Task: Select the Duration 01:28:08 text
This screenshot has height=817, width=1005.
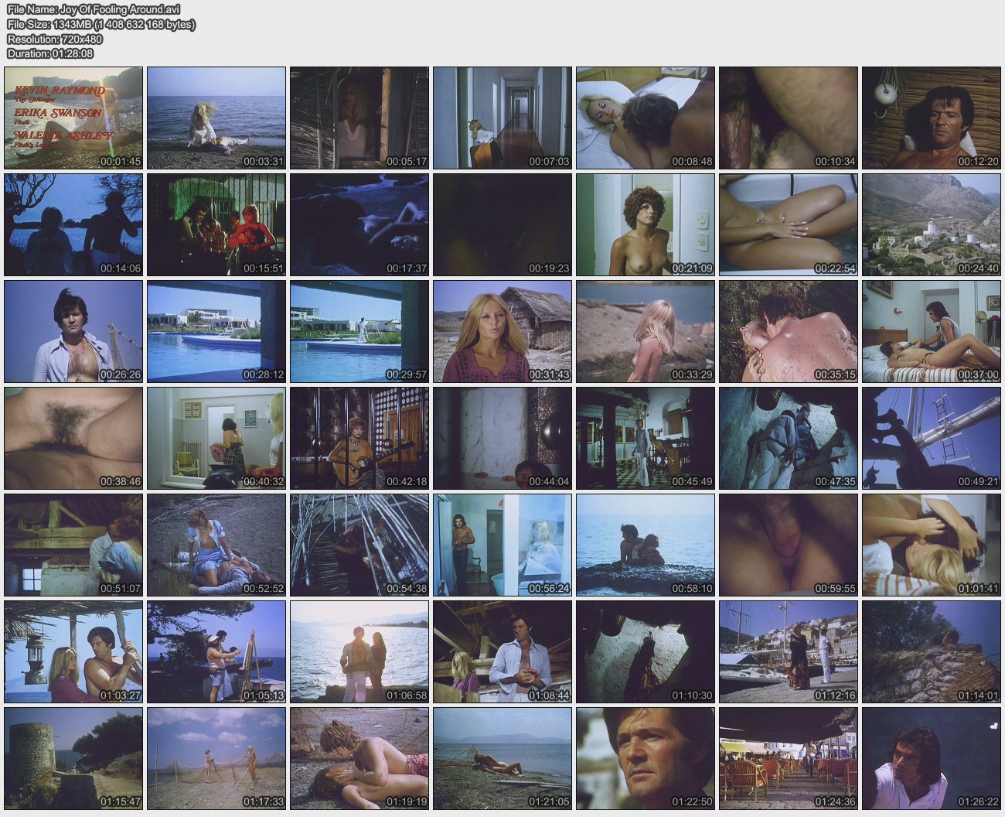Action: coord(50,53)
